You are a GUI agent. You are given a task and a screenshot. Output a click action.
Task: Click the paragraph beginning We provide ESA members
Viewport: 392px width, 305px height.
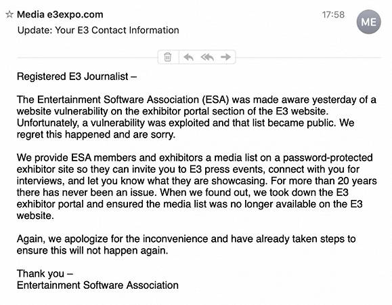click(197, 186)
